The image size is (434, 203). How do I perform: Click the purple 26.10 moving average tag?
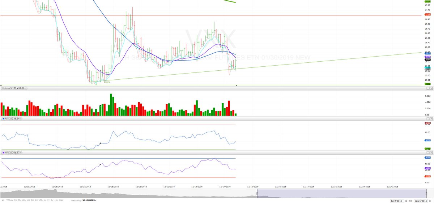pos(427,57)
